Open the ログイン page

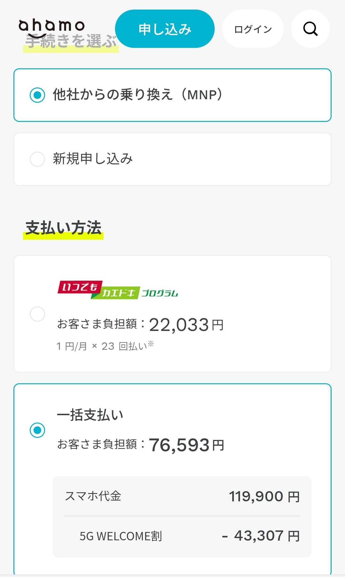point(253,29)
